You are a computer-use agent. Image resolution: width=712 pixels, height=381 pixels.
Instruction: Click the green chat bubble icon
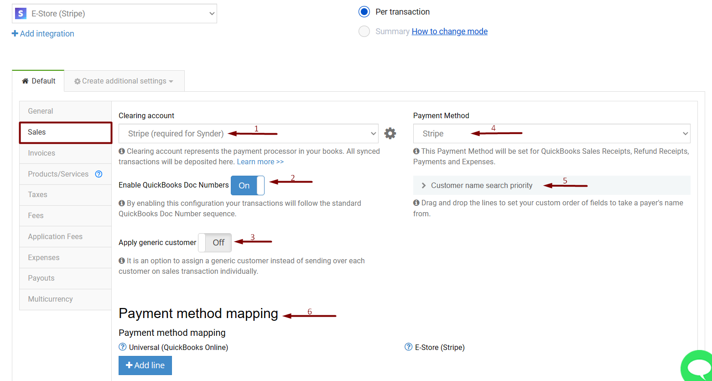coord(696,365)
